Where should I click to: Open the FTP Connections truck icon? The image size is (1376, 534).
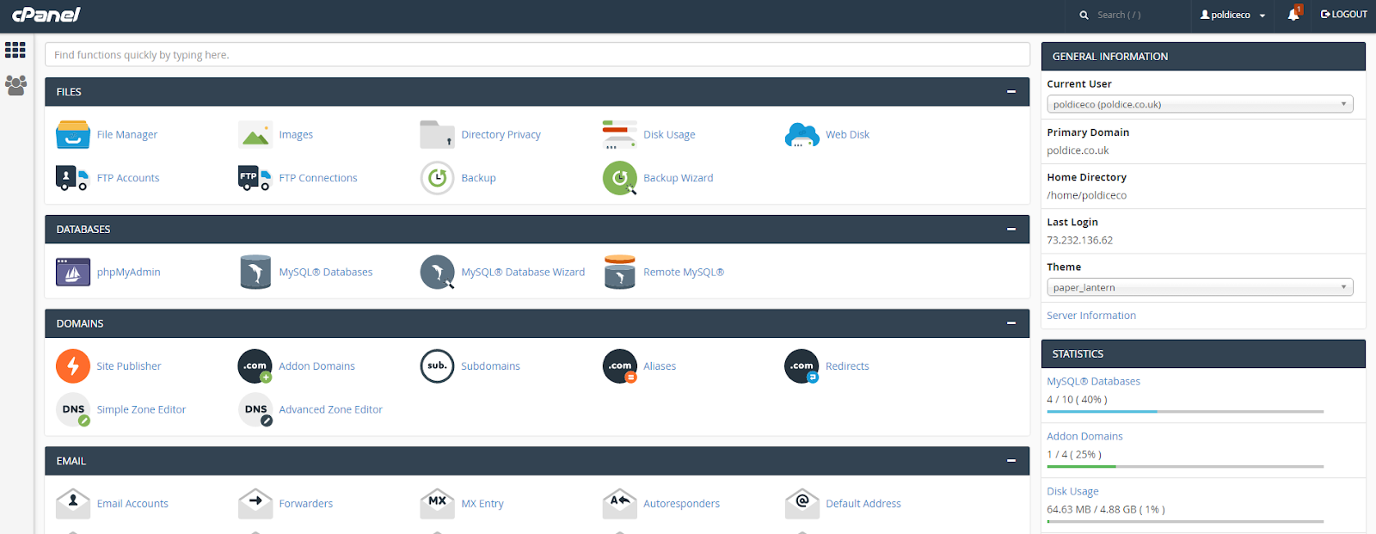[255, 178]
